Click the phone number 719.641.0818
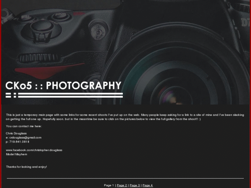Image resolution: width=251 pixels, height=188 pixels. coord(19,142)
